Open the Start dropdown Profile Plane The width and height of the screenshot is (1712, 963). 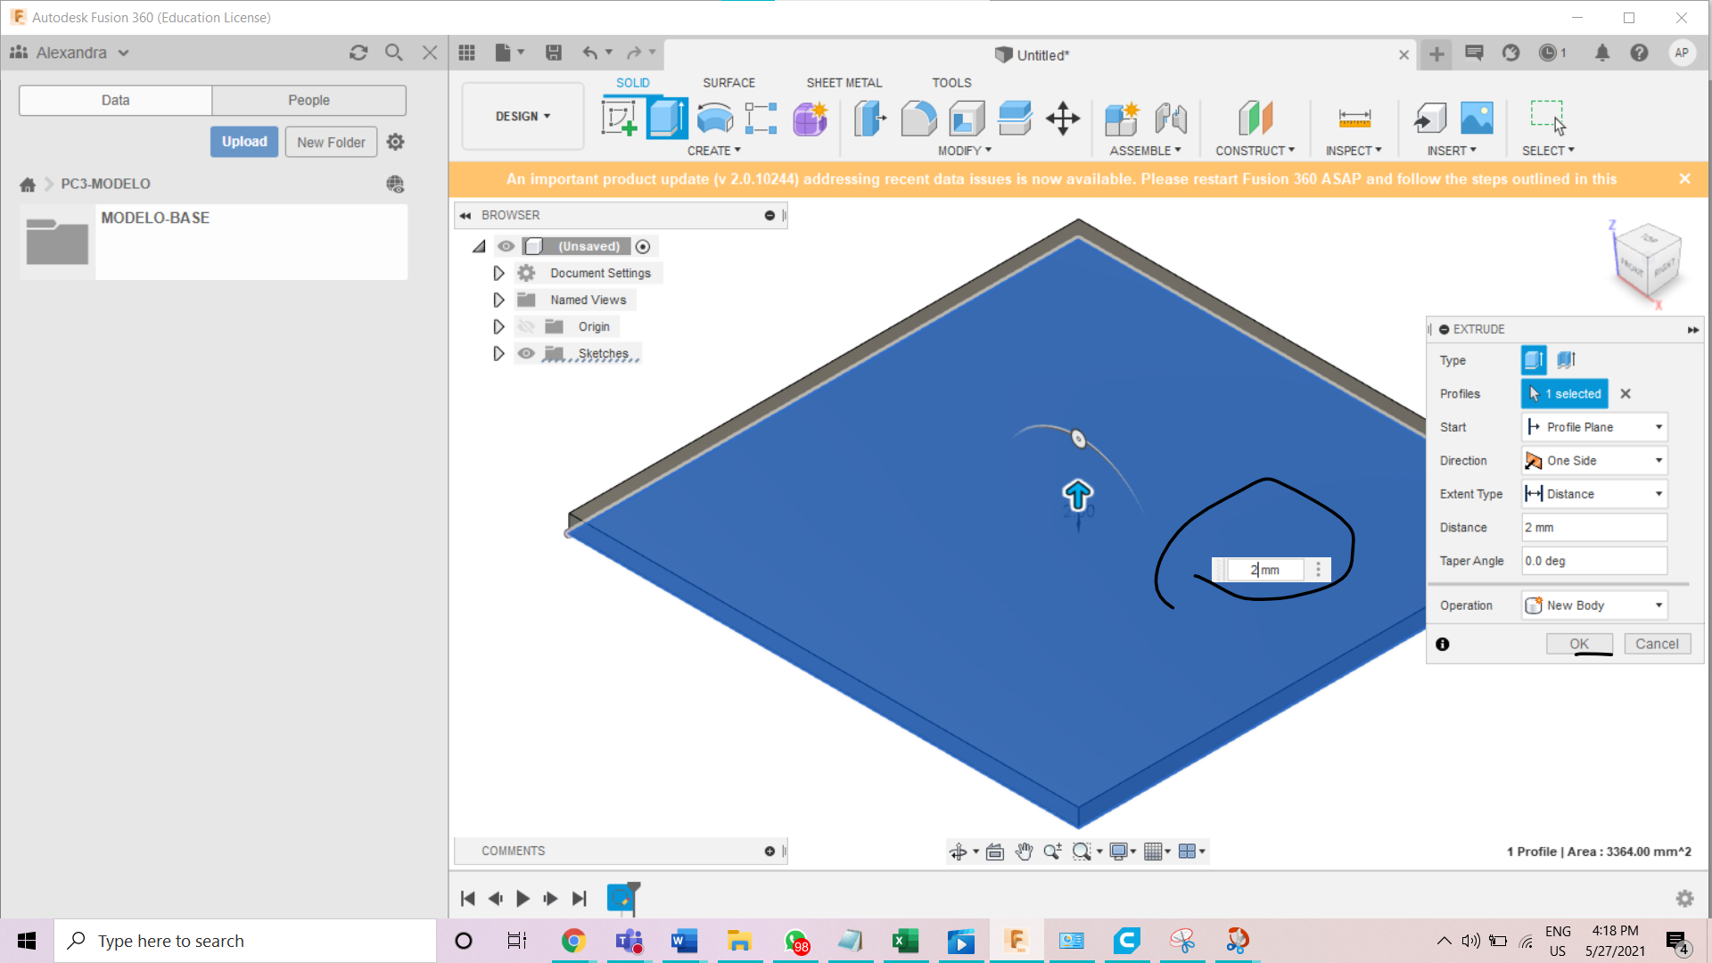tap(1594, 427)
